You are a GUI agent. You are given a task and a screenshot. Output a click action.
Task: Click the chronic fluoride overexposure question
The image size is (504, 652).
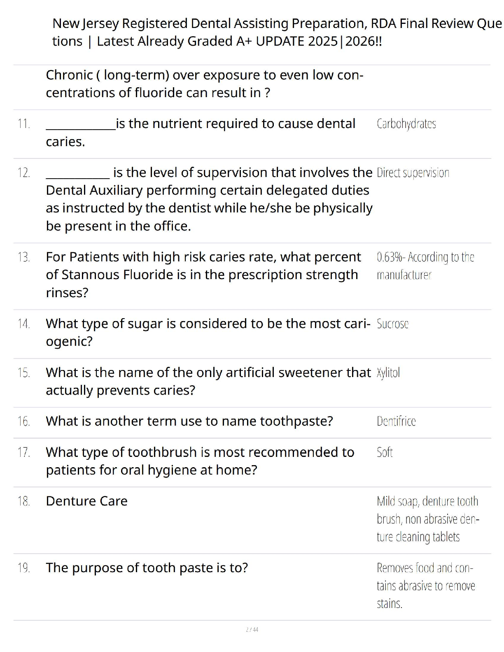(x=204, y=84)
